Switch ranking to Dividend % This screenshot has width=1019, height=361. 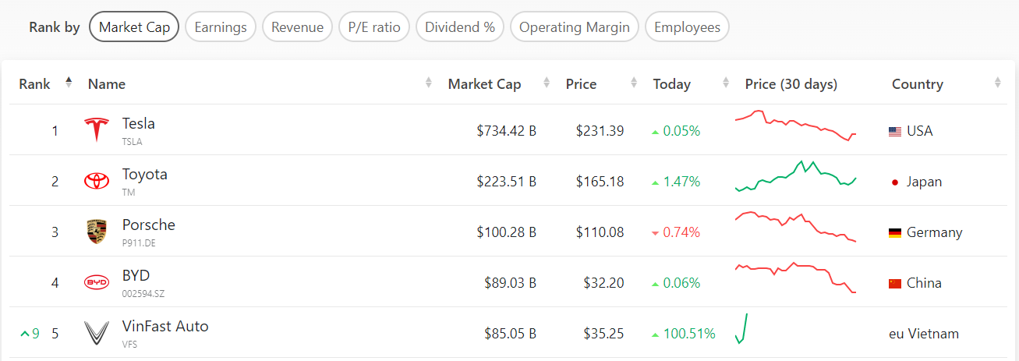[460, 27]
